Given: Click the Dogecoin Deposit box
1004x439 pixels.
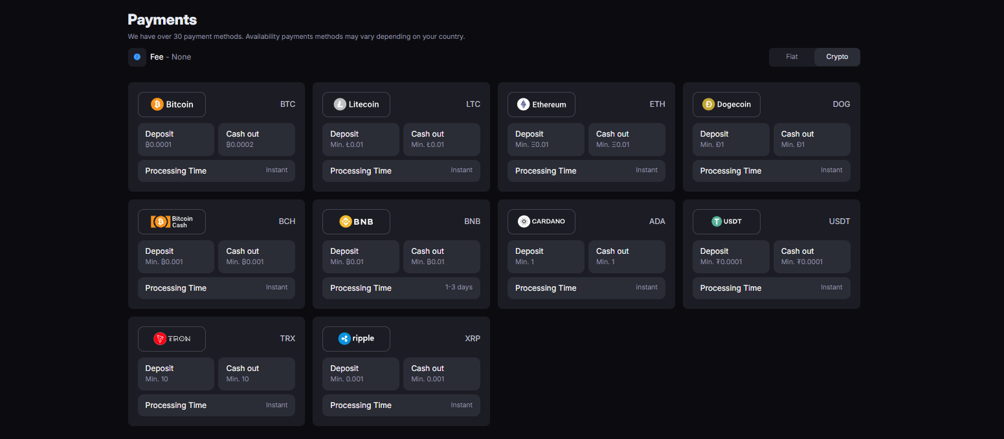Looking at the screenshot, I should (x=731, y=139).
